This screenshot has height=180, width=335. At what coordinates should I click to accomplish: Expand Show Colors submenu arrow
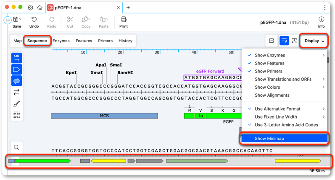324,87
